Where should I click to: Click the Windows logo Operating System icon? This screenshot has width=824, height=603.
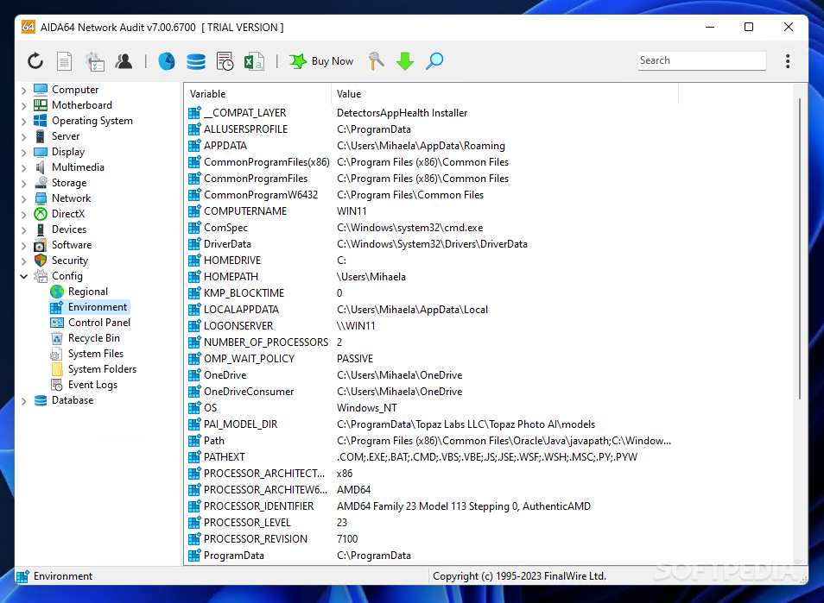point(41,121)
